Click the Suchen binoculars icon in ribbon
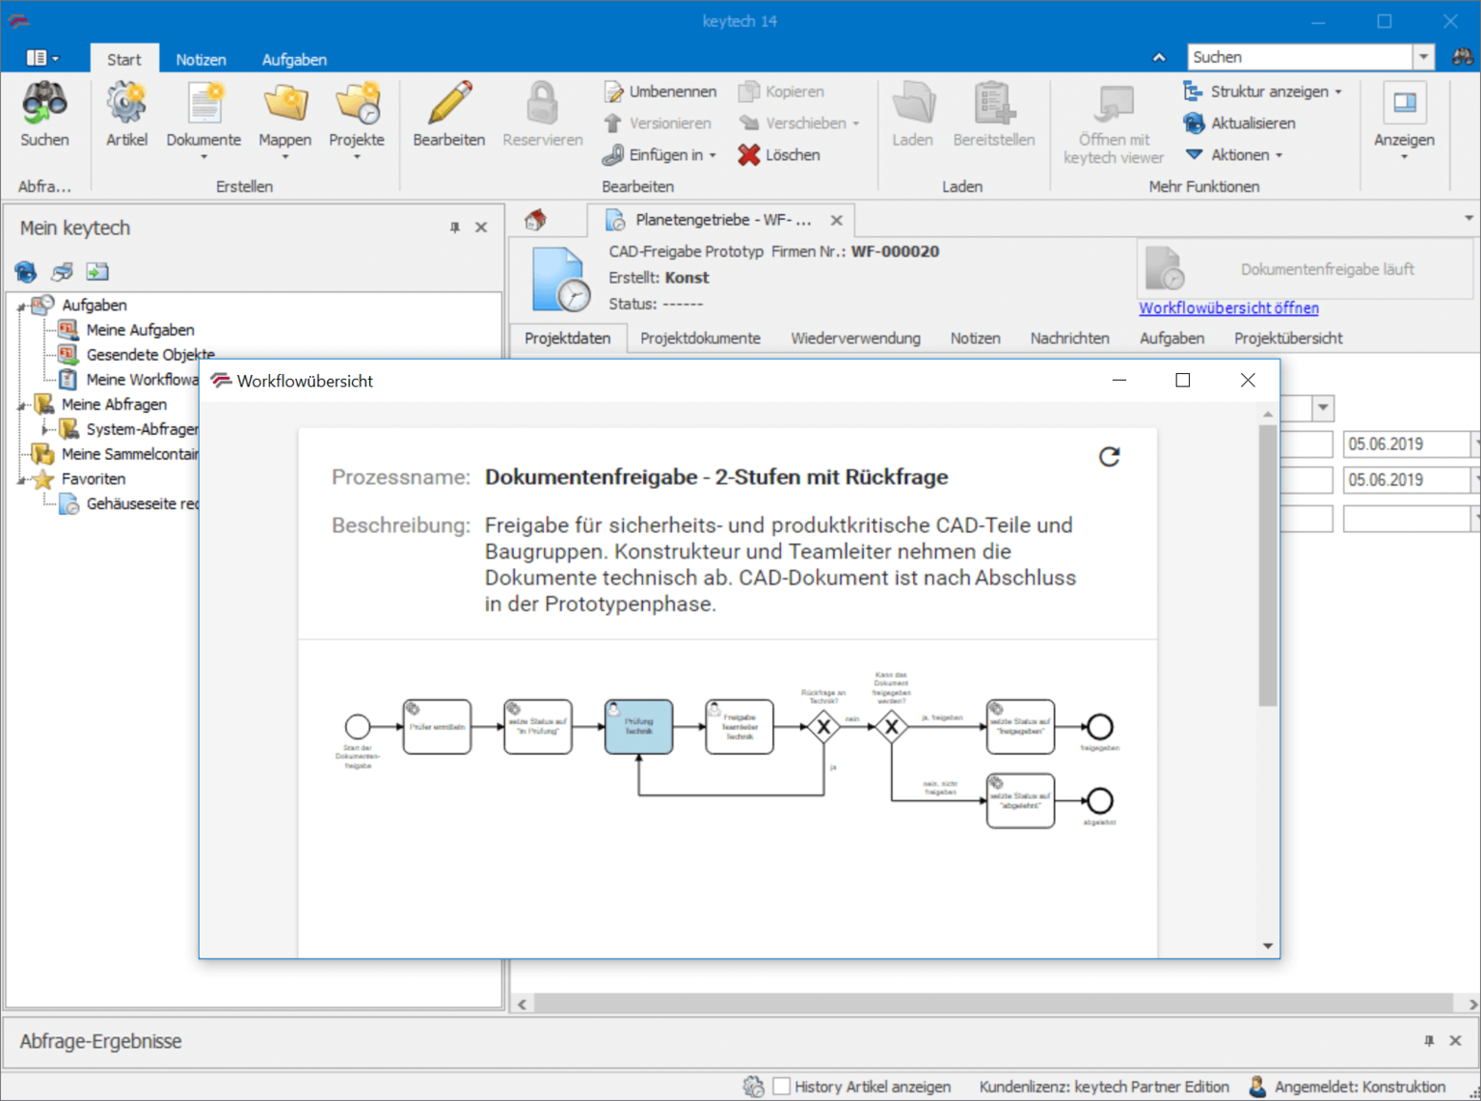 click(x=44, y=104)
